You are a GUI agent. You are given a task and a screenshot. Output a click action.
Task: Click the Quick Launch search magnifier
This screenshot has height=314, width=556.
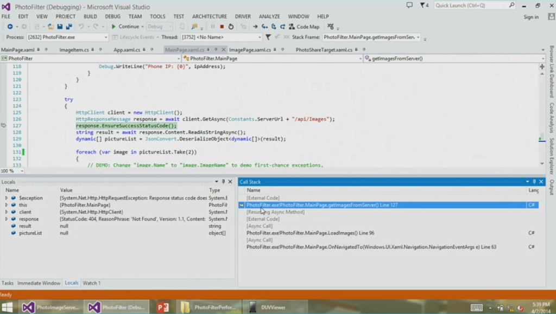[511, 5]
